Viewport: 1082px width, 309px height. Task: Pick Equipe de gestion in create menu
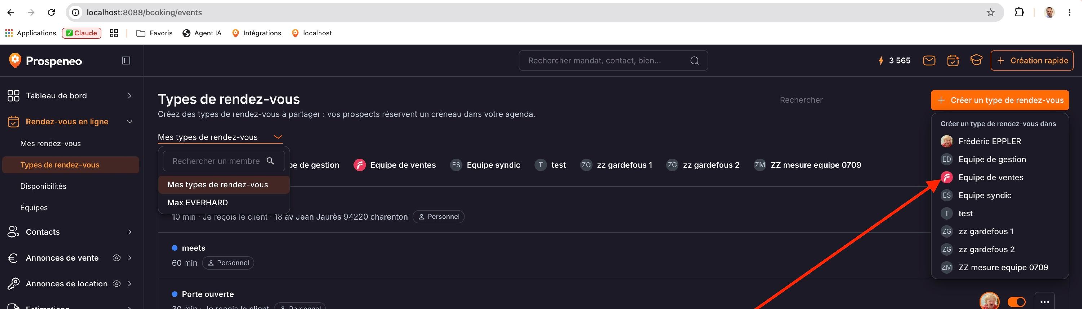[x=1000, y=159]
